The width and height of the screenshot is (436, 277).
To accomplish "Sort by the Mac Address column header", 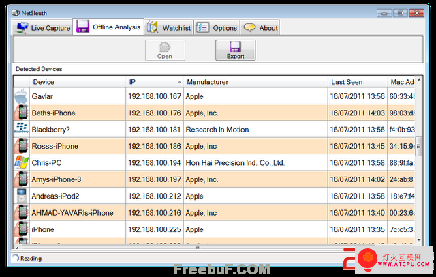I will pos(401,82).
